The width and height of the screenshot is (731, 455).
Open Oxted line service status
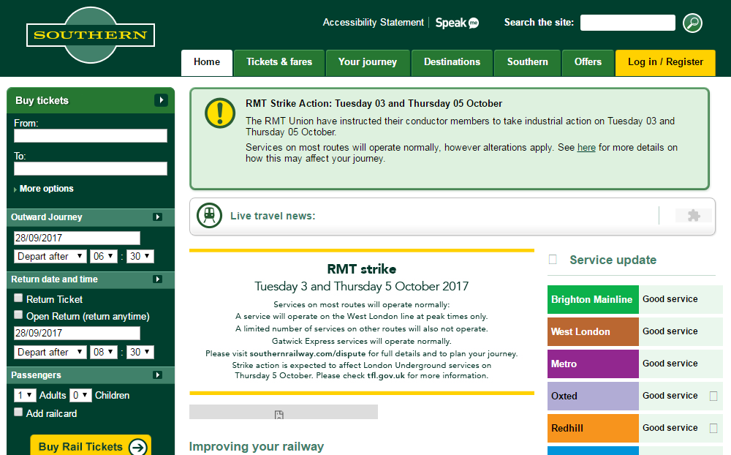click(593, 396)
